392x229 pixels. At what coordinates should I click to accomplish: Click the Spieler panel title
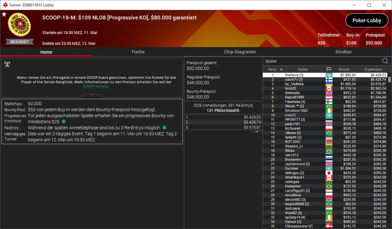pyautogui.click(x=271, y=61)
